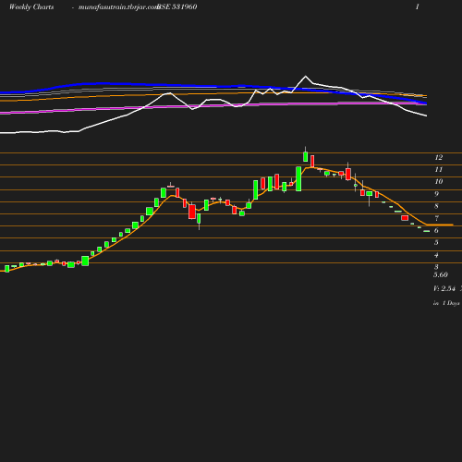Click the 'Weekly Charts' title text
Viewport: 462px width, 462px height.
[x=31, y=7]
